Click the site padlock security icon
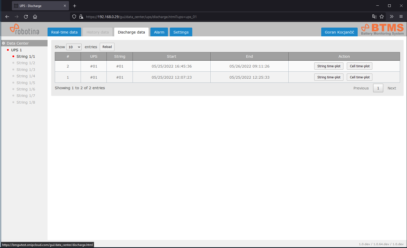This screenshot has width=407, height=248. [81, 17]
